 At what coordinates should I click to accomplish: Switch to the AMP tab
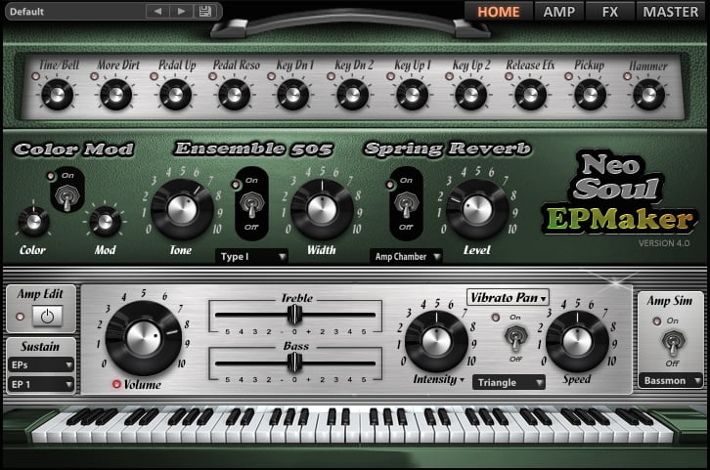560,11
